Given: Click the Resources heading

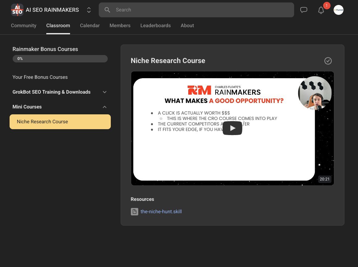Looking at the screenshot, I should pos(142,199).
